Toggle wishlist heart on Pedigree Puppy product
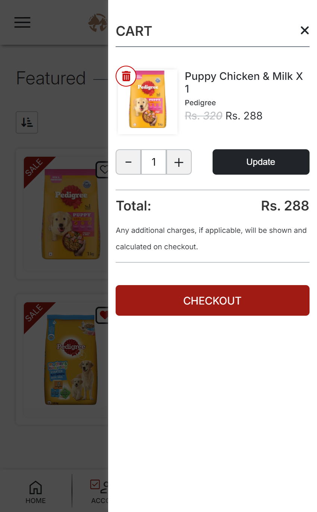This screenshot has width=317, height=512. coord(103,170)
